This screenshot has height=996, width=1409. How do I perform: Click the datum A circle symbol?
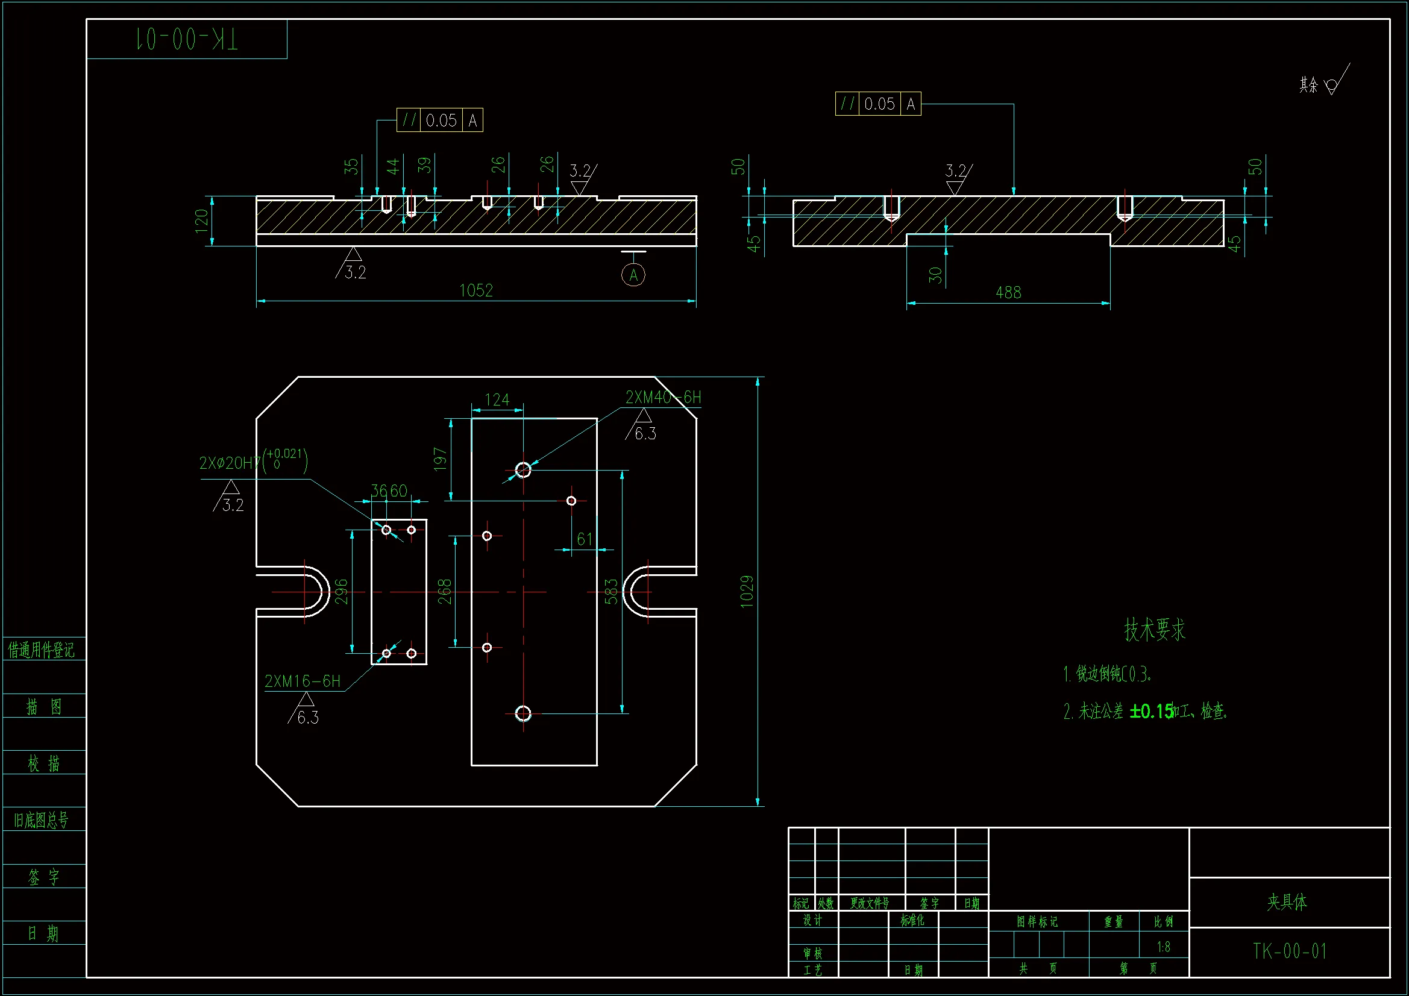(x=633, y=275)
